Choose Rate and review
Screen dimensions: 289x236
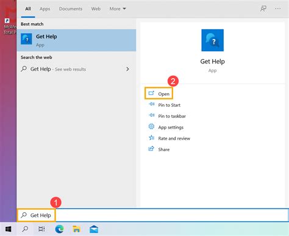click(x=174, y=138)
